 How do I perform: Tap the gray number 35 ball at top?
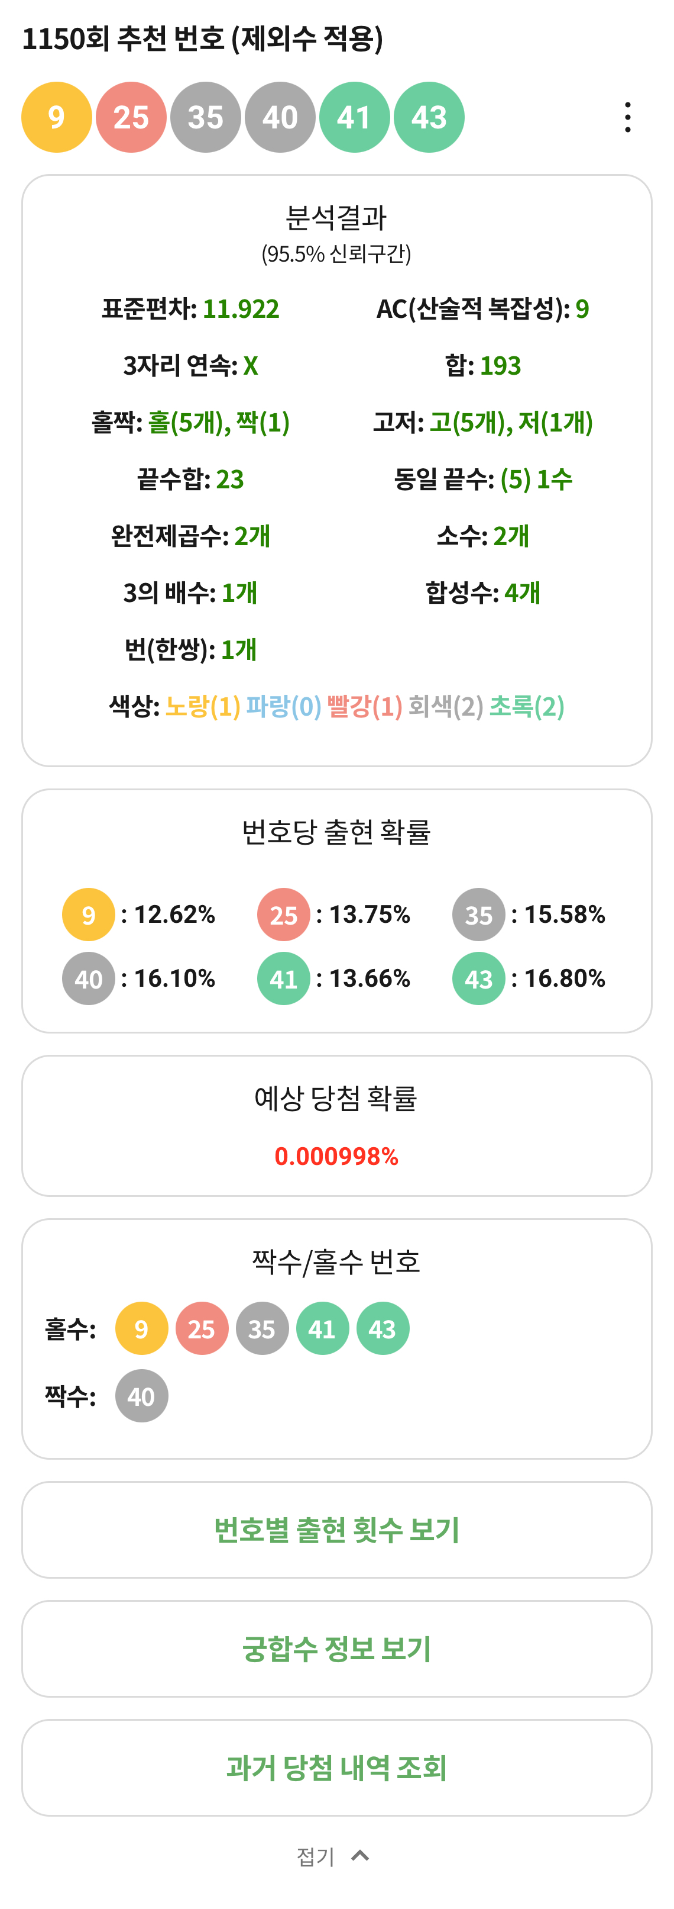(x=206, y=117)
